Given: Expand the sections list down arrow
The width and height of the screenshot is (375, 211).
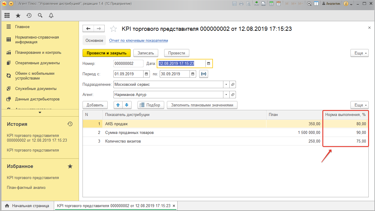Looking at the screenshot, I should click(40, 113).
